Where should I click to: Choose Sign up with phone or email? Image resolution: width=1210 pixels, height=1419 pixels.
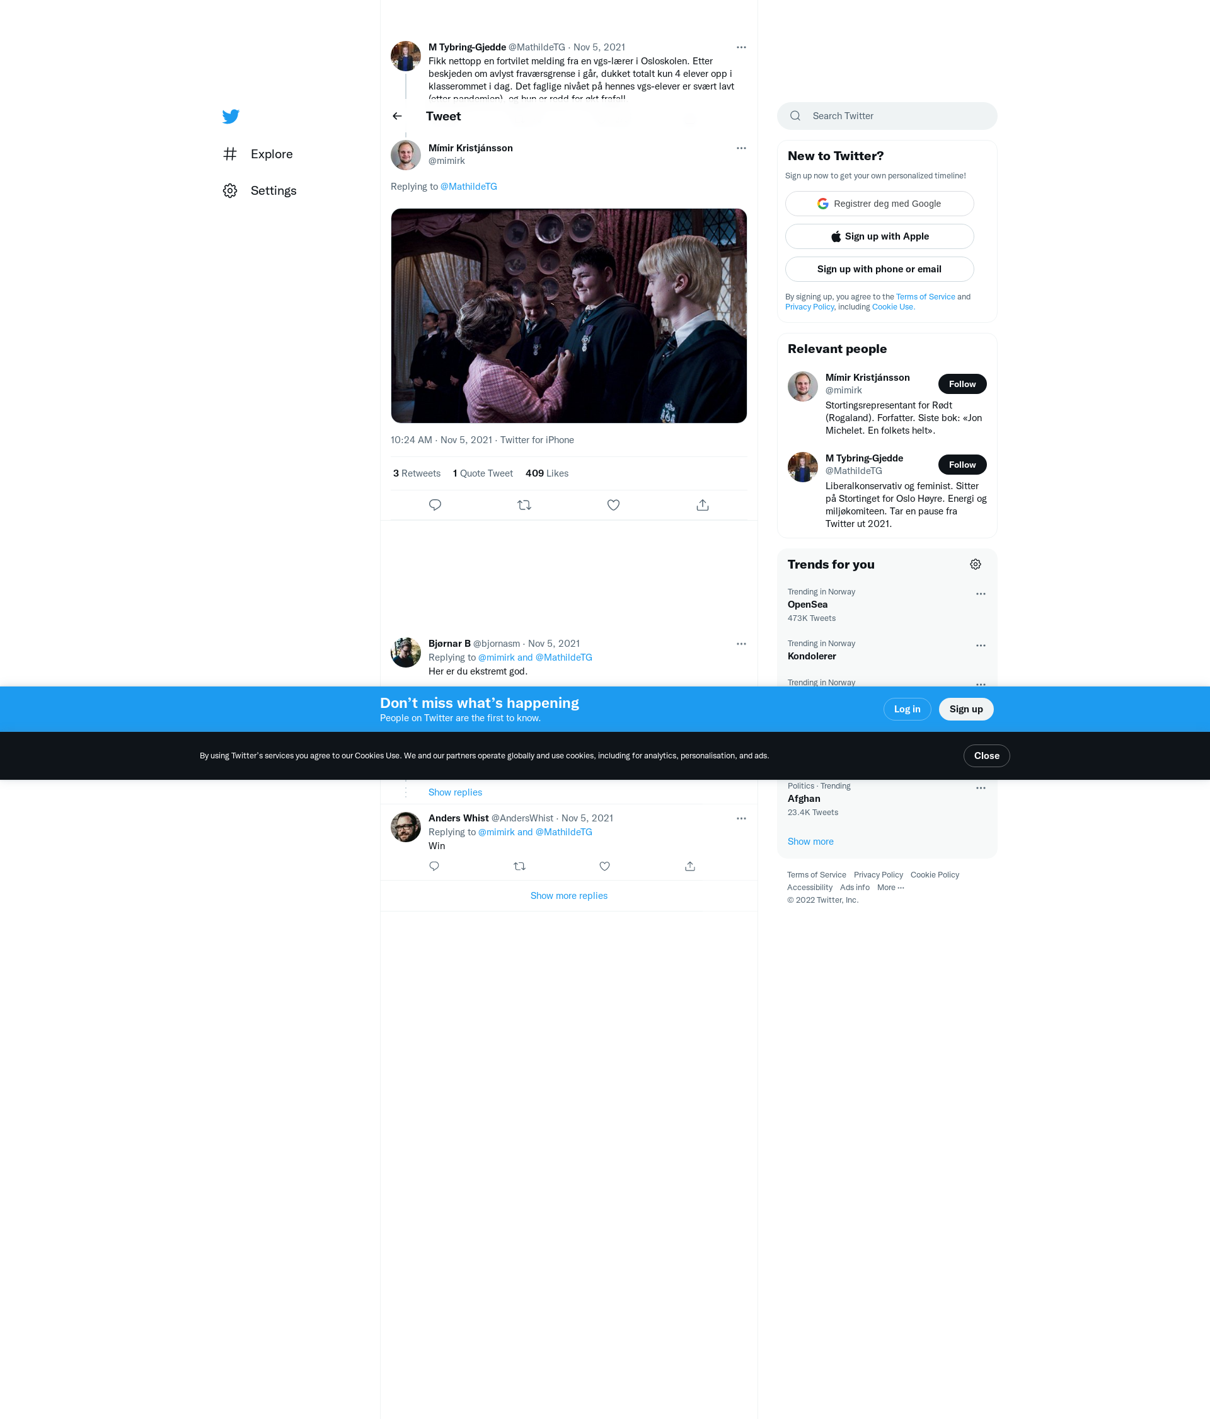tap(879, 269)
